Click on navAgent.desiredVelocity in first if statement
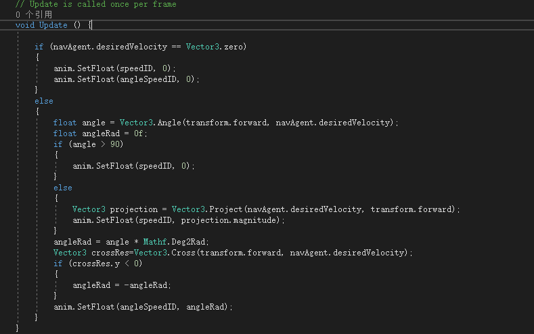 click(x=110, y=46)
